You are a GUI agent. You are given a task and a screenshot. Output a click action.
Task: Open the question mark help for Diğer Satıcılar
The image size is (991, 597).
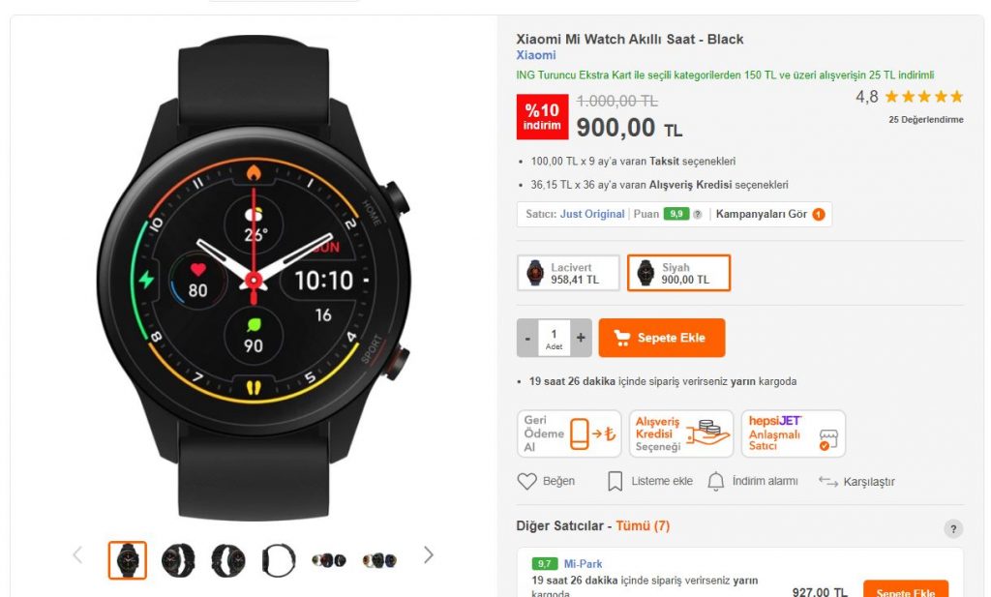click(953, 528)
